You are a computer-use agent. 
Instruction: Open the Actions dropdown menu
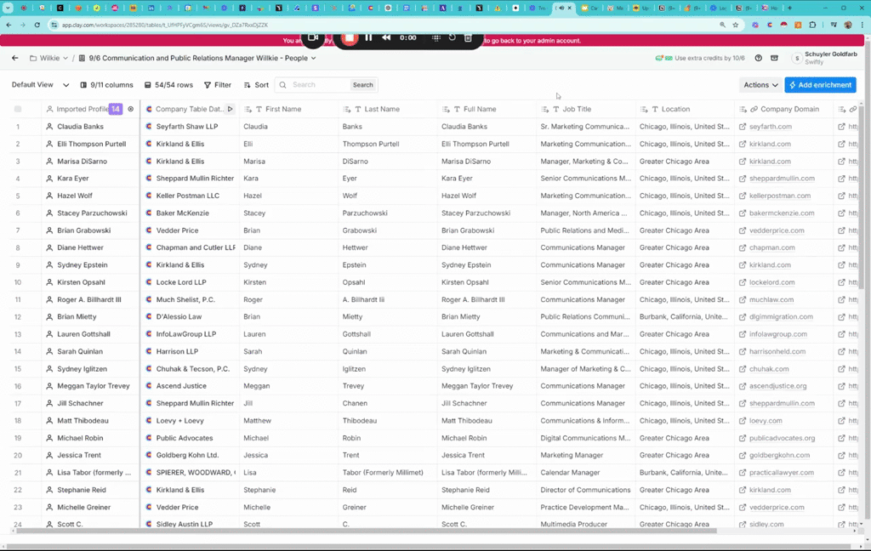tap(760, 85)
